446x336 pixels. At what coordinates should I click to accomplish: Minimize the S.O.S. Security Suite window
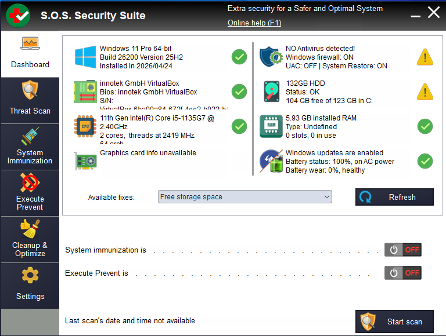(x=416, y=16)
